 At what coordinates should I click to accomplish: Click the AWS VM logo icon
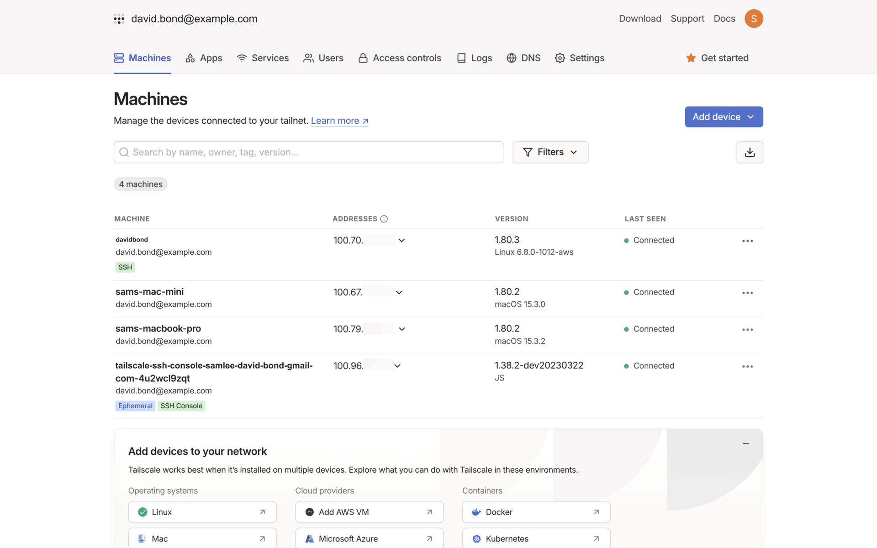click(309, 512)
